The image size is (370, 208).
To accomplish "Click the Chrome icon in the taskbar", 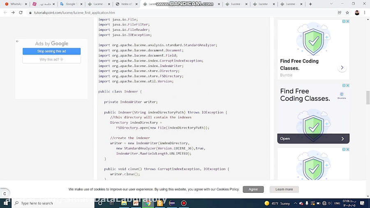I will tap(148, 203).
